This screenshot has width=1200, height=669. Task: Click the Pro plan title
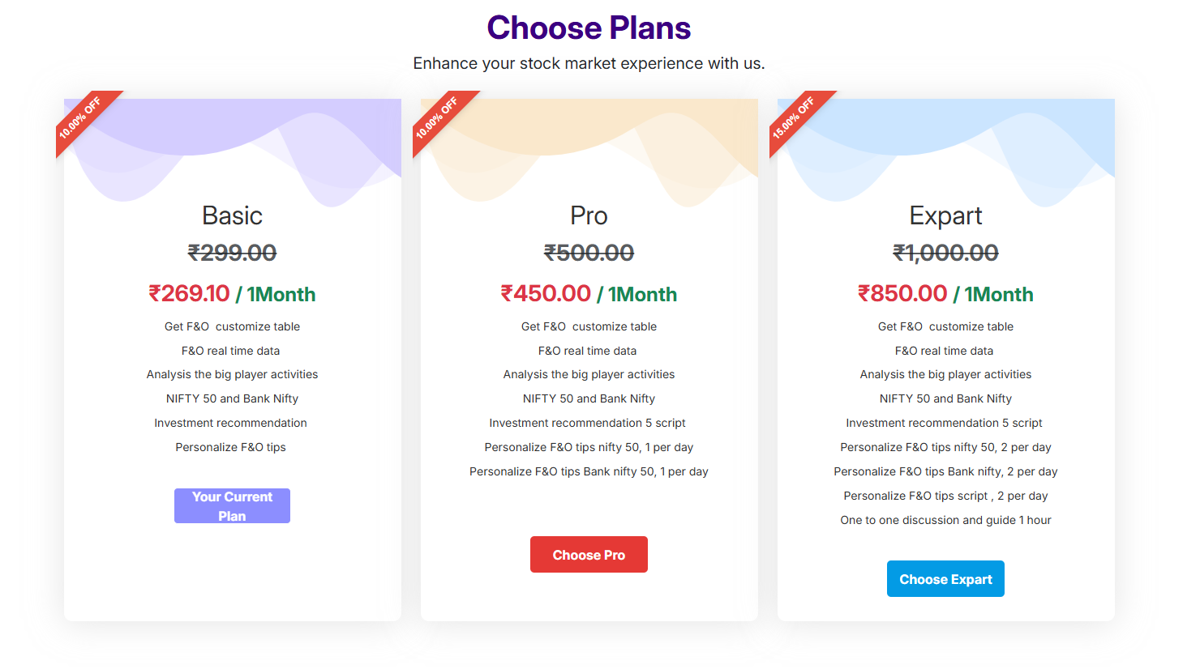click(589, 215)
